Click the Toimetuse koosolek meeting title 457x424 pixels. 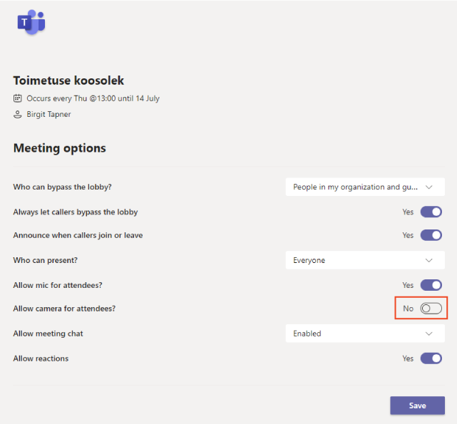coord(68,81)
